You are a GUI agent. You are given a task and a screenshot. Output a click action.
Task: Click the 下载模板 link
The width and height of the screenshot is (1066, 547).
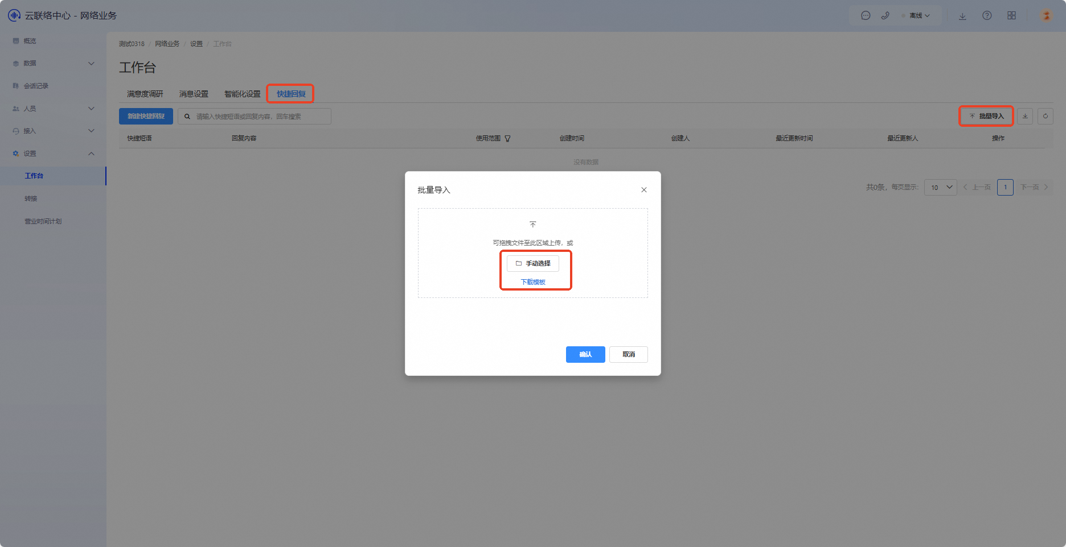pos(533,282)
